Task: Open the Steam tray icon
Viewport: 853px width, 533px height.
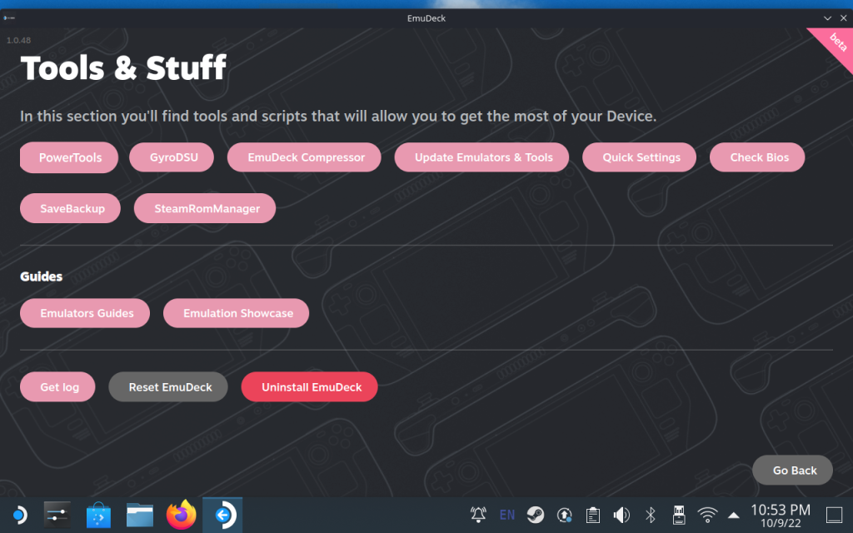Action: (x=536, y=515)
